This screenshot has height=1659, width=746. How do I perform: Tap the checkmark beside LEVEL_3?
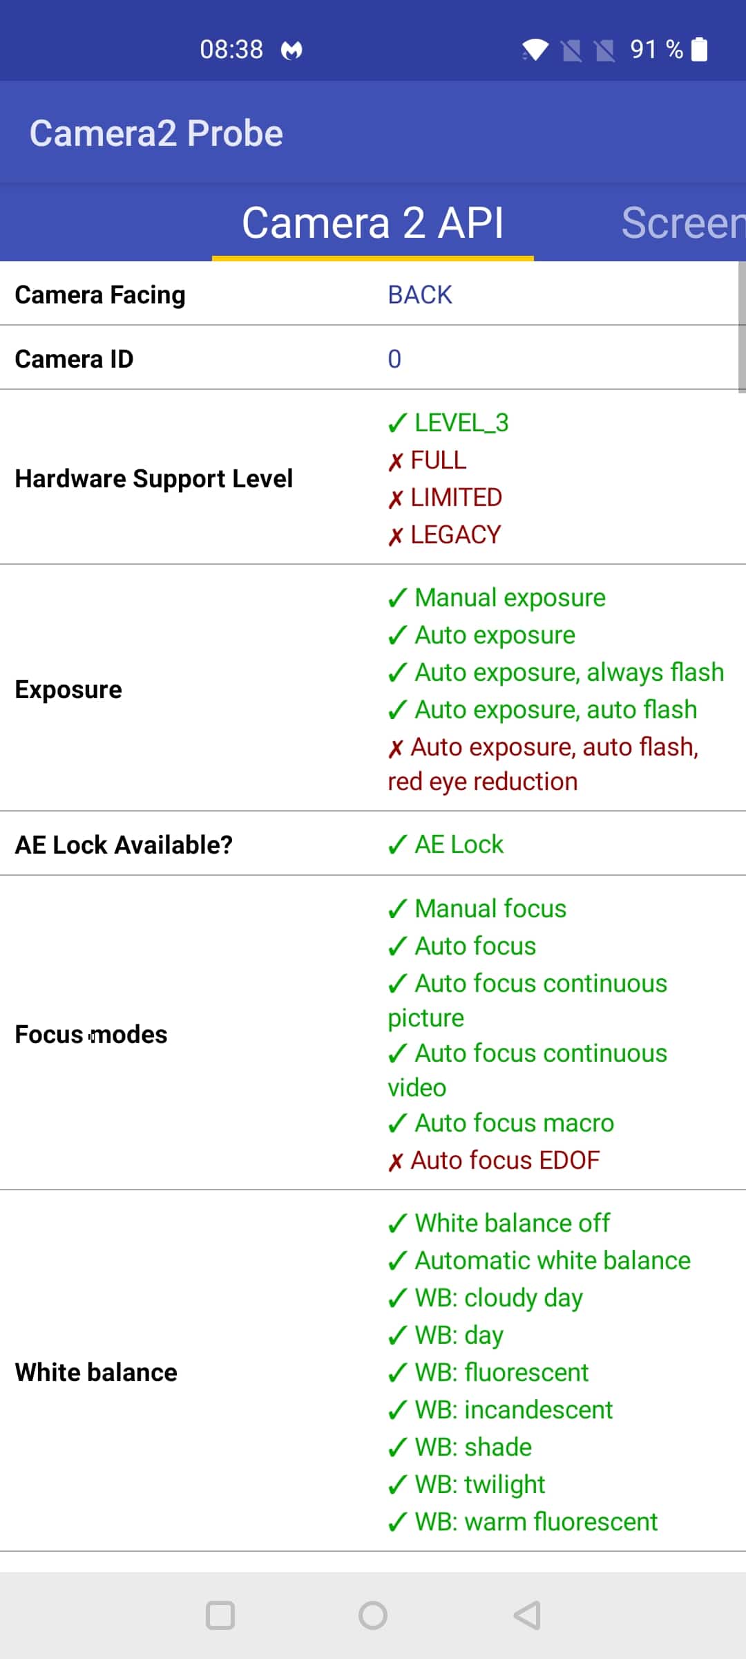[x=397, y=423]
